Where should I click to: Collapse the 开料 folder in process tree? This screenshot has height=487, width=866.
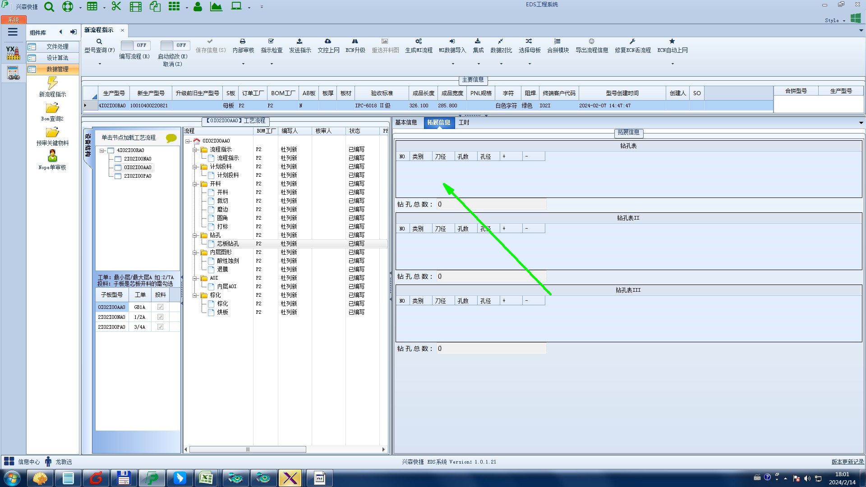click(195, 184)
